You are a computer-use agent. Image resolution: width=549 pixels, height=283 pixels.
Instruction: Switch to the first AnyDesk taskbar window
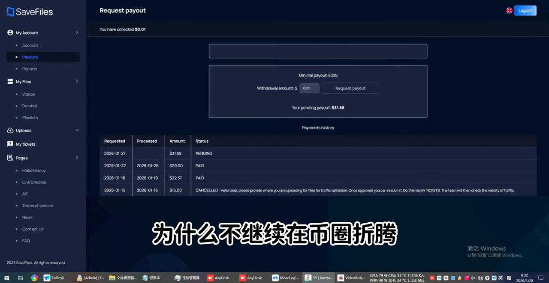tap(218, 278)
